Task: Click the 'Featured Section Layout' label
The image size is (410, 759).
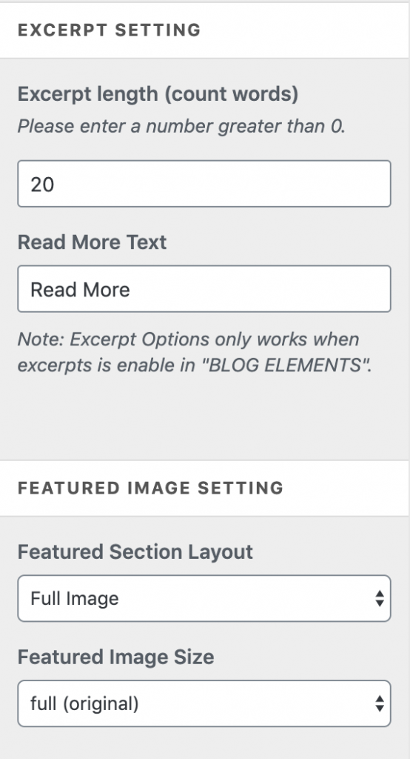Action: (x=135, y=551)
